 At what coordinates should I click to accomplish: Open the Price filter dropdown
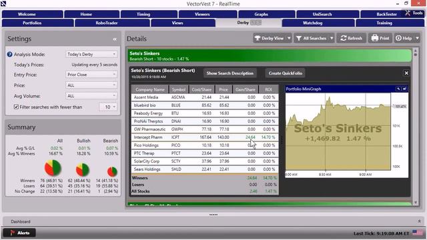[91, 85]
